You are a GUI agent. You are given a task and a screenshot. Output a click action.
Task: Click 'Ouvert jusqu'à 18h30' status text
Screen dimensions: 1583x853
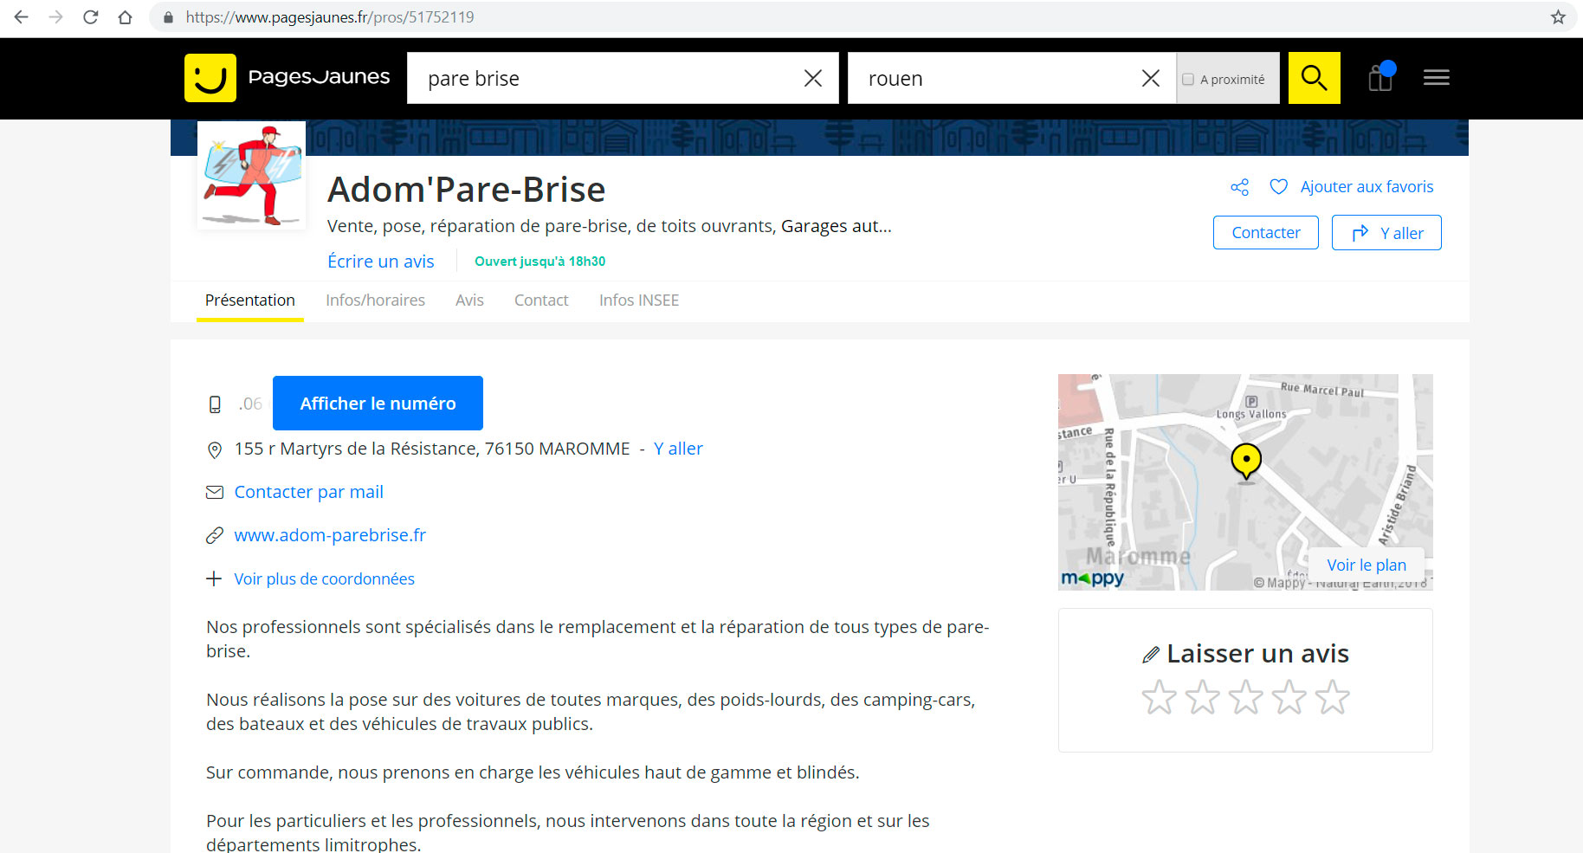pyautogui.click(x=540, y=262)
